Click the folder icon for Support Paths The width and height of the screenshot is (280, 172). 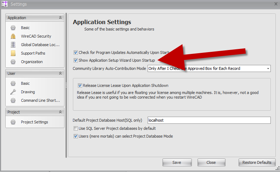pos(13,53)
